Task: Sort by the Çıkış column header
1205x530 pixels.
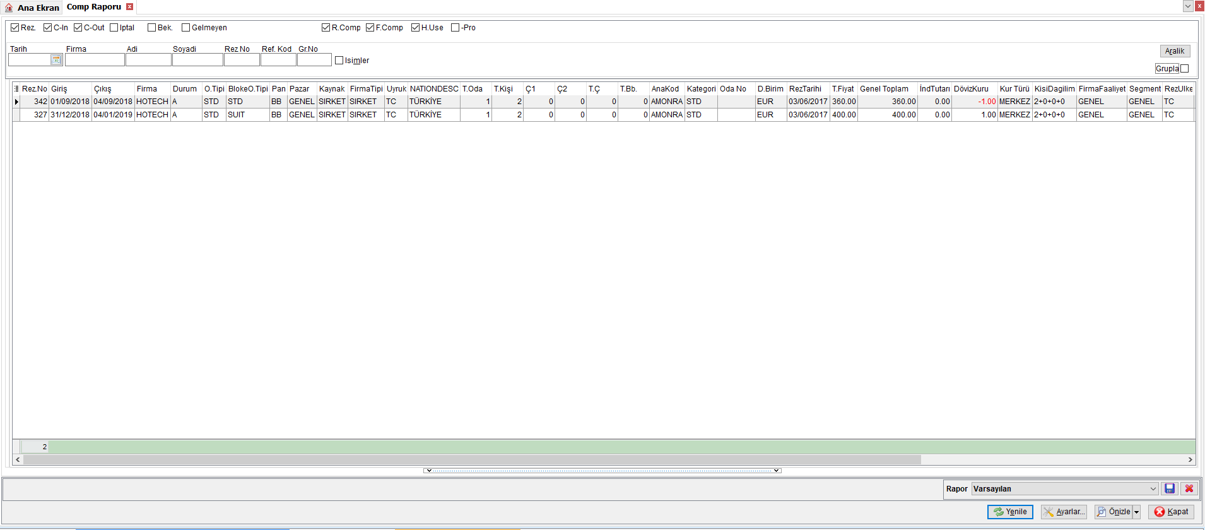Action: coord(113,89)
